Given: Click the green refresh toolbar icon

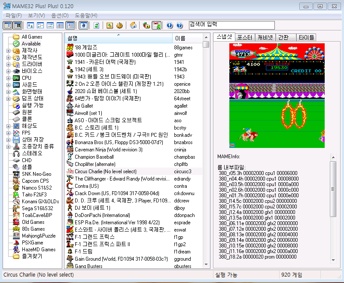Looking at the screenshot, I should 97,25.
